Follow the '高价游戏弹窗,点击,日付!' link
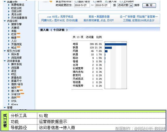This screenshot has height=132, width=167. coord(98,20)
